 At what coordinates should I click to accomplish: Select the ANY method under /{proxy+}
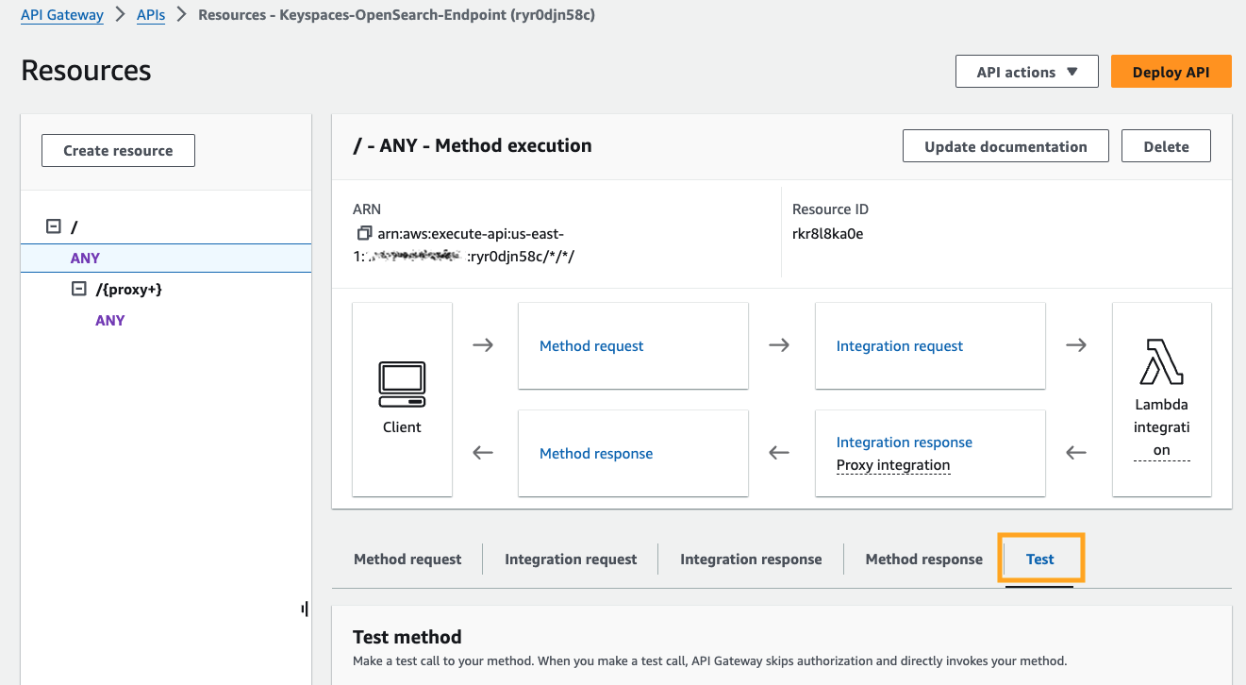(110, 321)
